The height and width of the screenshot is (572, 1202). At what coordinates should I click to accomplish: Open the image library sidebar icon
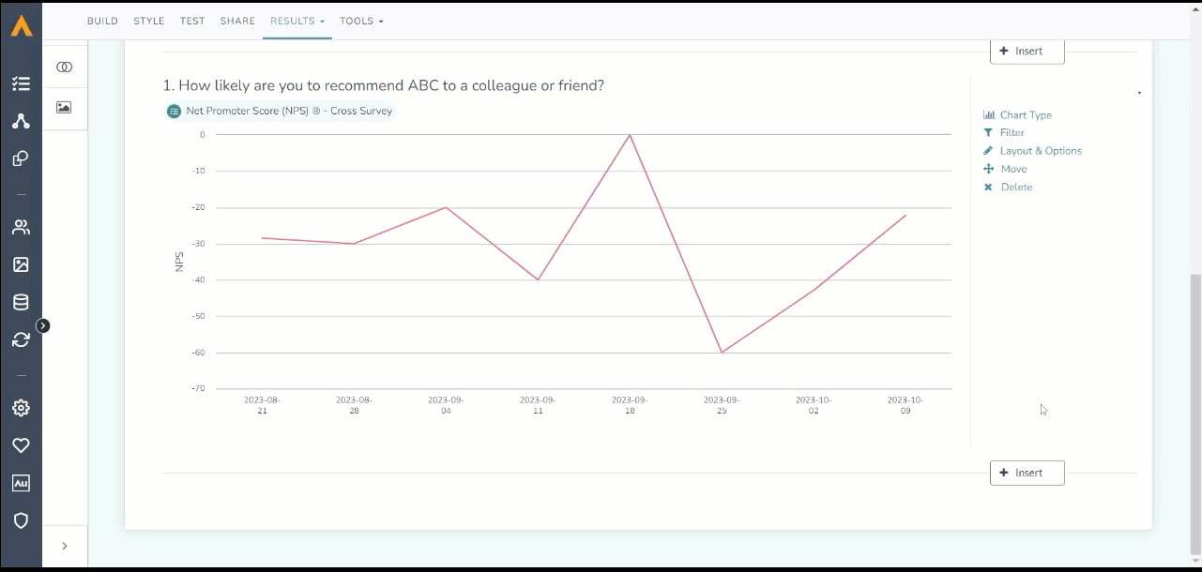point(21,264)
